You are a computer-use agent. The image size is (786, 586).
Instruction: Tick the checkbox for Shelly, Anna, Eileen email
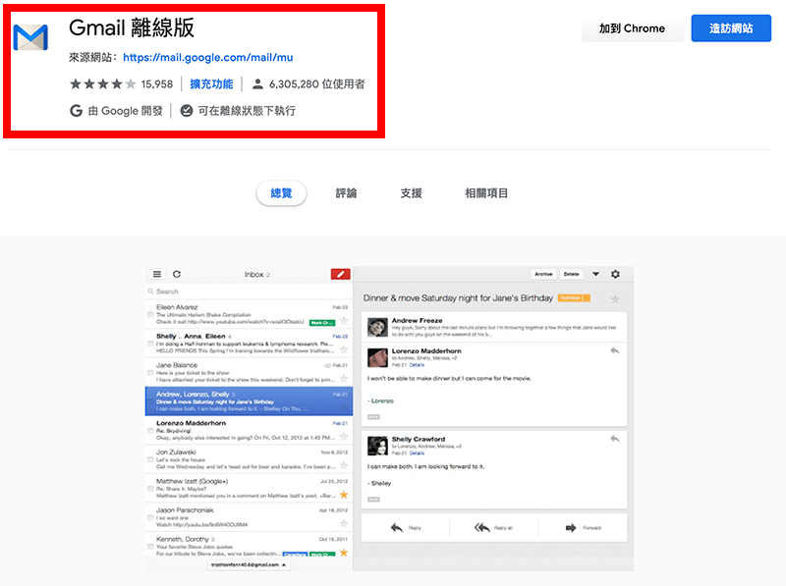150,345
